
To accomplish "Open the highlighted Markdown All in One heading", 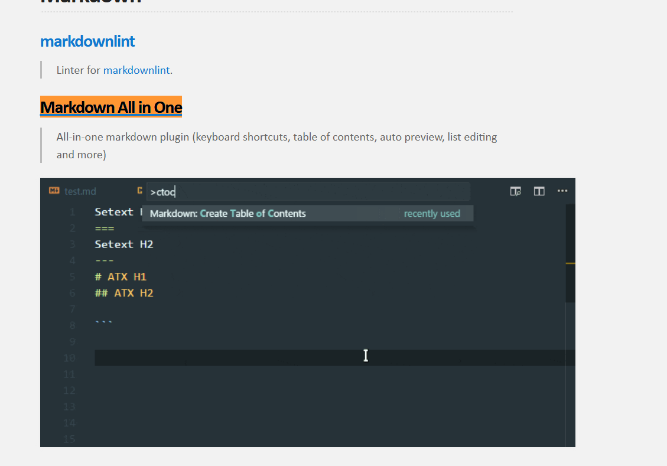I will pyautogui.click(x=111, y=107).
